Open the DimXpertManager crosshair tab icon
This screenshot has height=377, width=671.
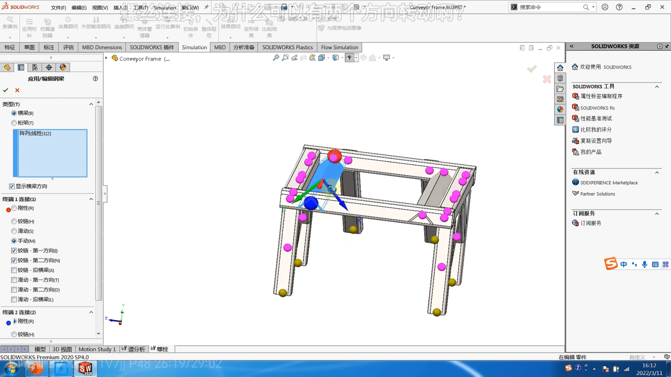[49, 67]
